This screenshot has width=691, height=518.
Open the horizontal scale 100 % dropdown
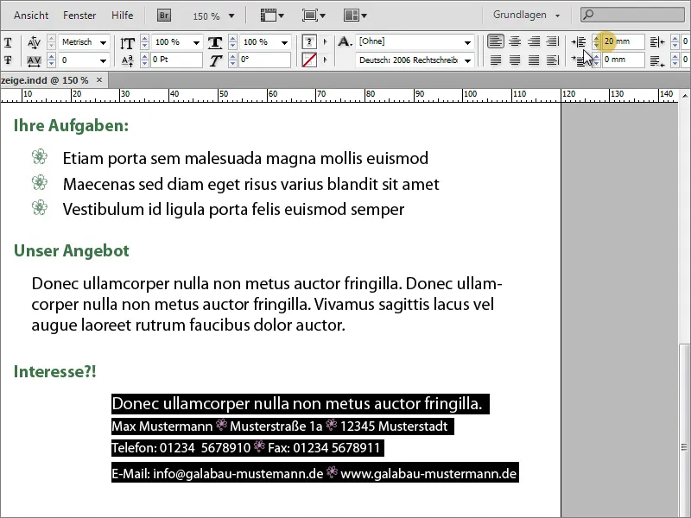point(285,43)
